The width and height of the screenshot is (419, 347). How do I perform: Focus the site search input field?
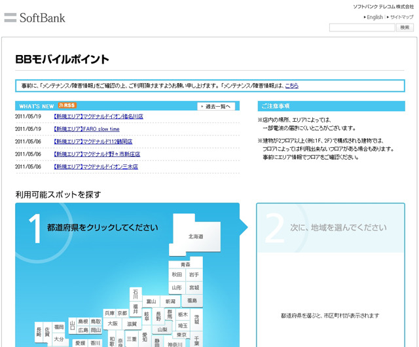362,27
